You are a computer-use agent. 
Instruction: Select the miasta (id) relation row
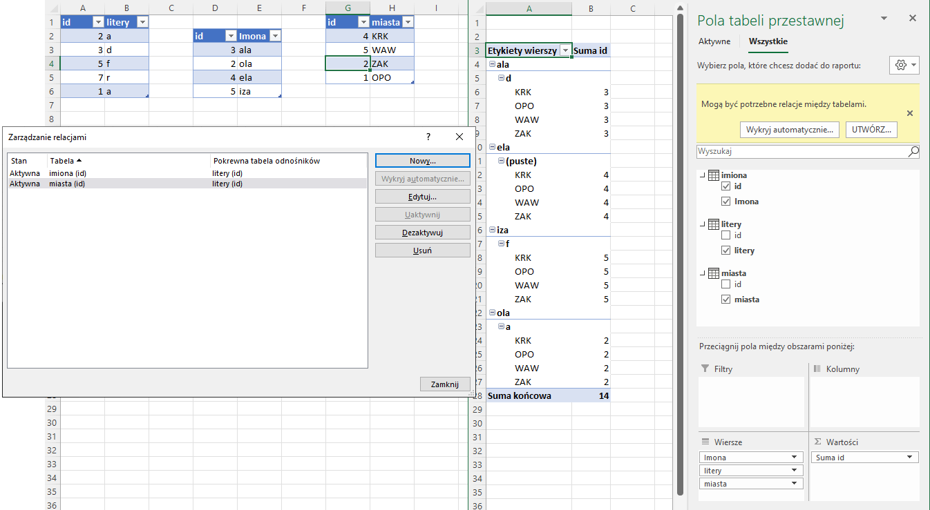coord(187,184)
